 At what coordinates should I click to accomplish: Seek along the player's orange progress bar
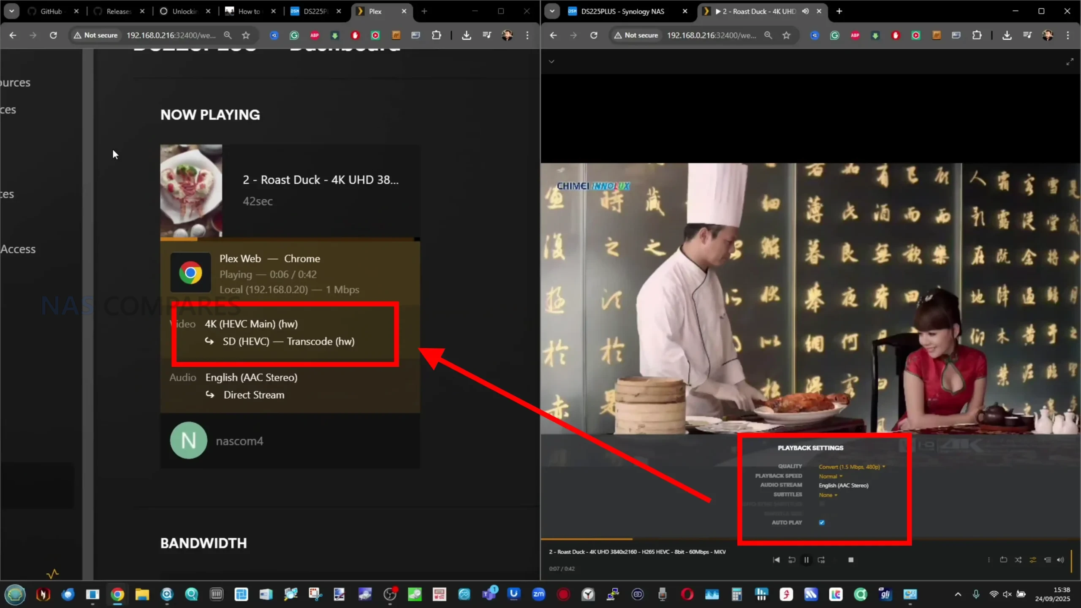click(x=810, y=539)
